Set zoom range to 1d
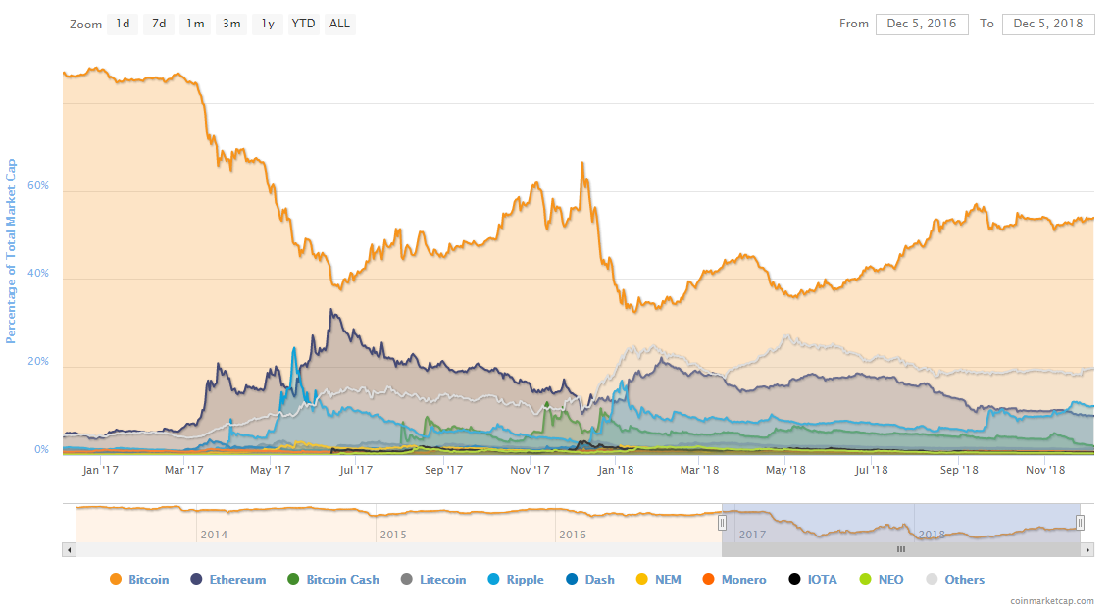The image size is (1112, 613). point(123,24)
